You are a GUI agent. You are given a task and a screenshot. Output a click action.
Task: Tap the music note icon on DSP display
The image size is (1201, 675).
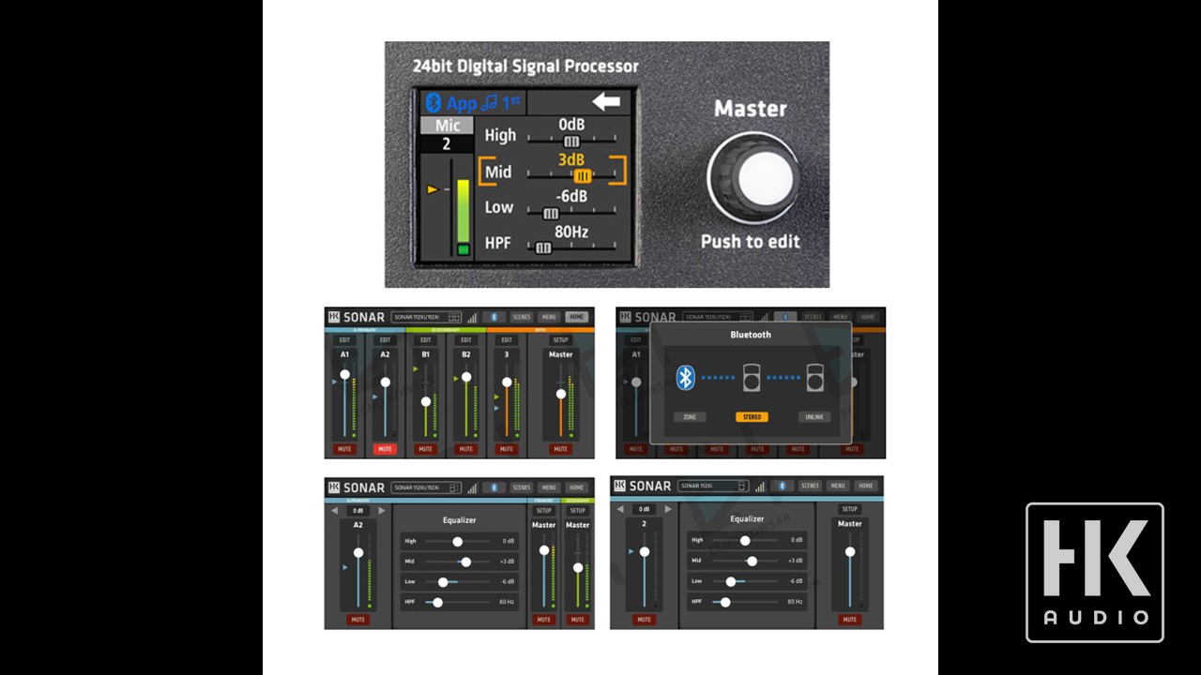[x=489, y=103]
